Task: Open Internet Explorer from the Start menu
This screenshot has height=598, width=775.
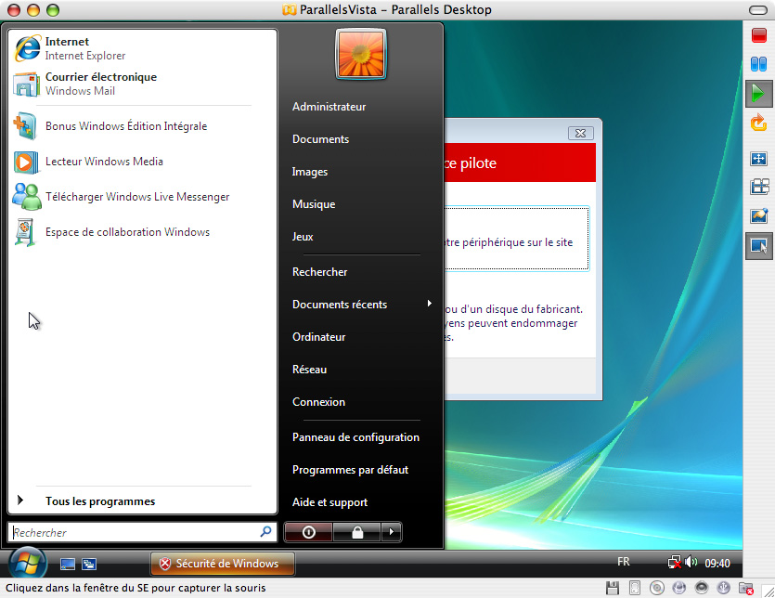Action: [142, 48]
